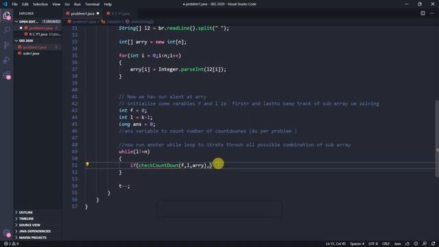Change indentation via Spaces: 4
Screen dimensions: 439x247
tap(357, 244)
